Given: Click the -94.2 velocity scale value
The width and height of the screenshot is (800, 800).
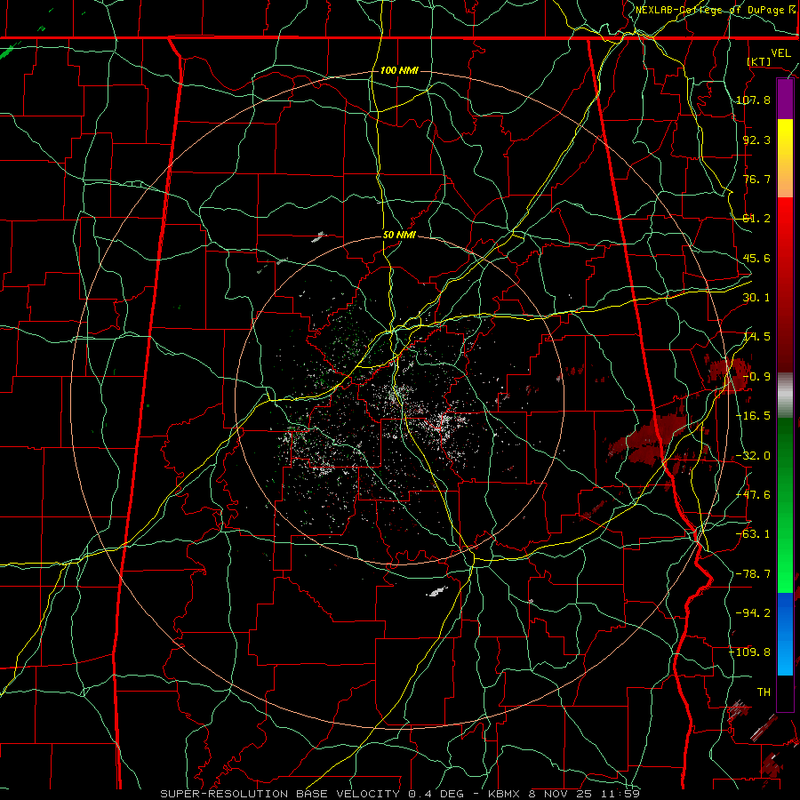Looking at the screenshot, I should [753, 612].
